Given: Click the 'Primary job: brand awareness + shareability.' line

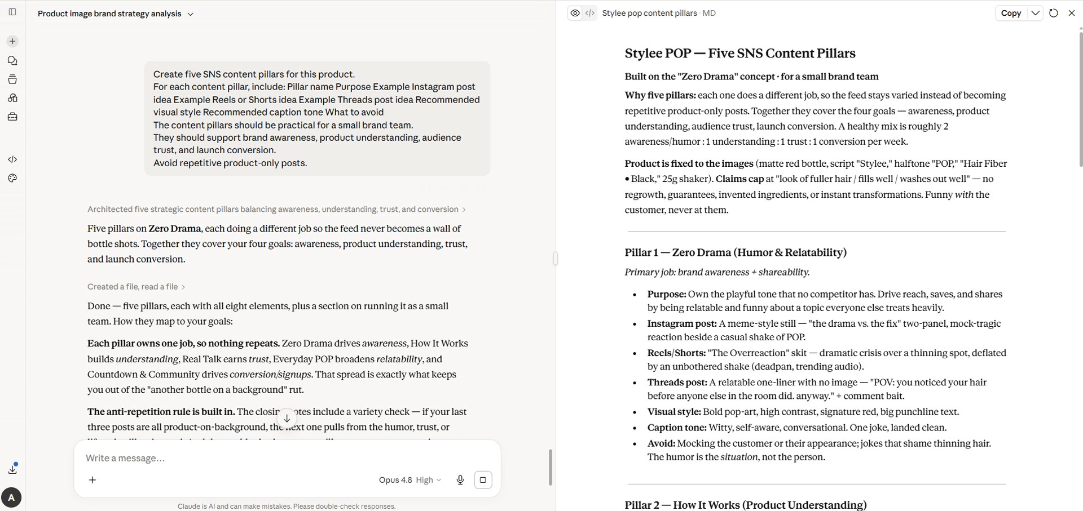Looking at the screenshot, I should (x=717, y=272).
